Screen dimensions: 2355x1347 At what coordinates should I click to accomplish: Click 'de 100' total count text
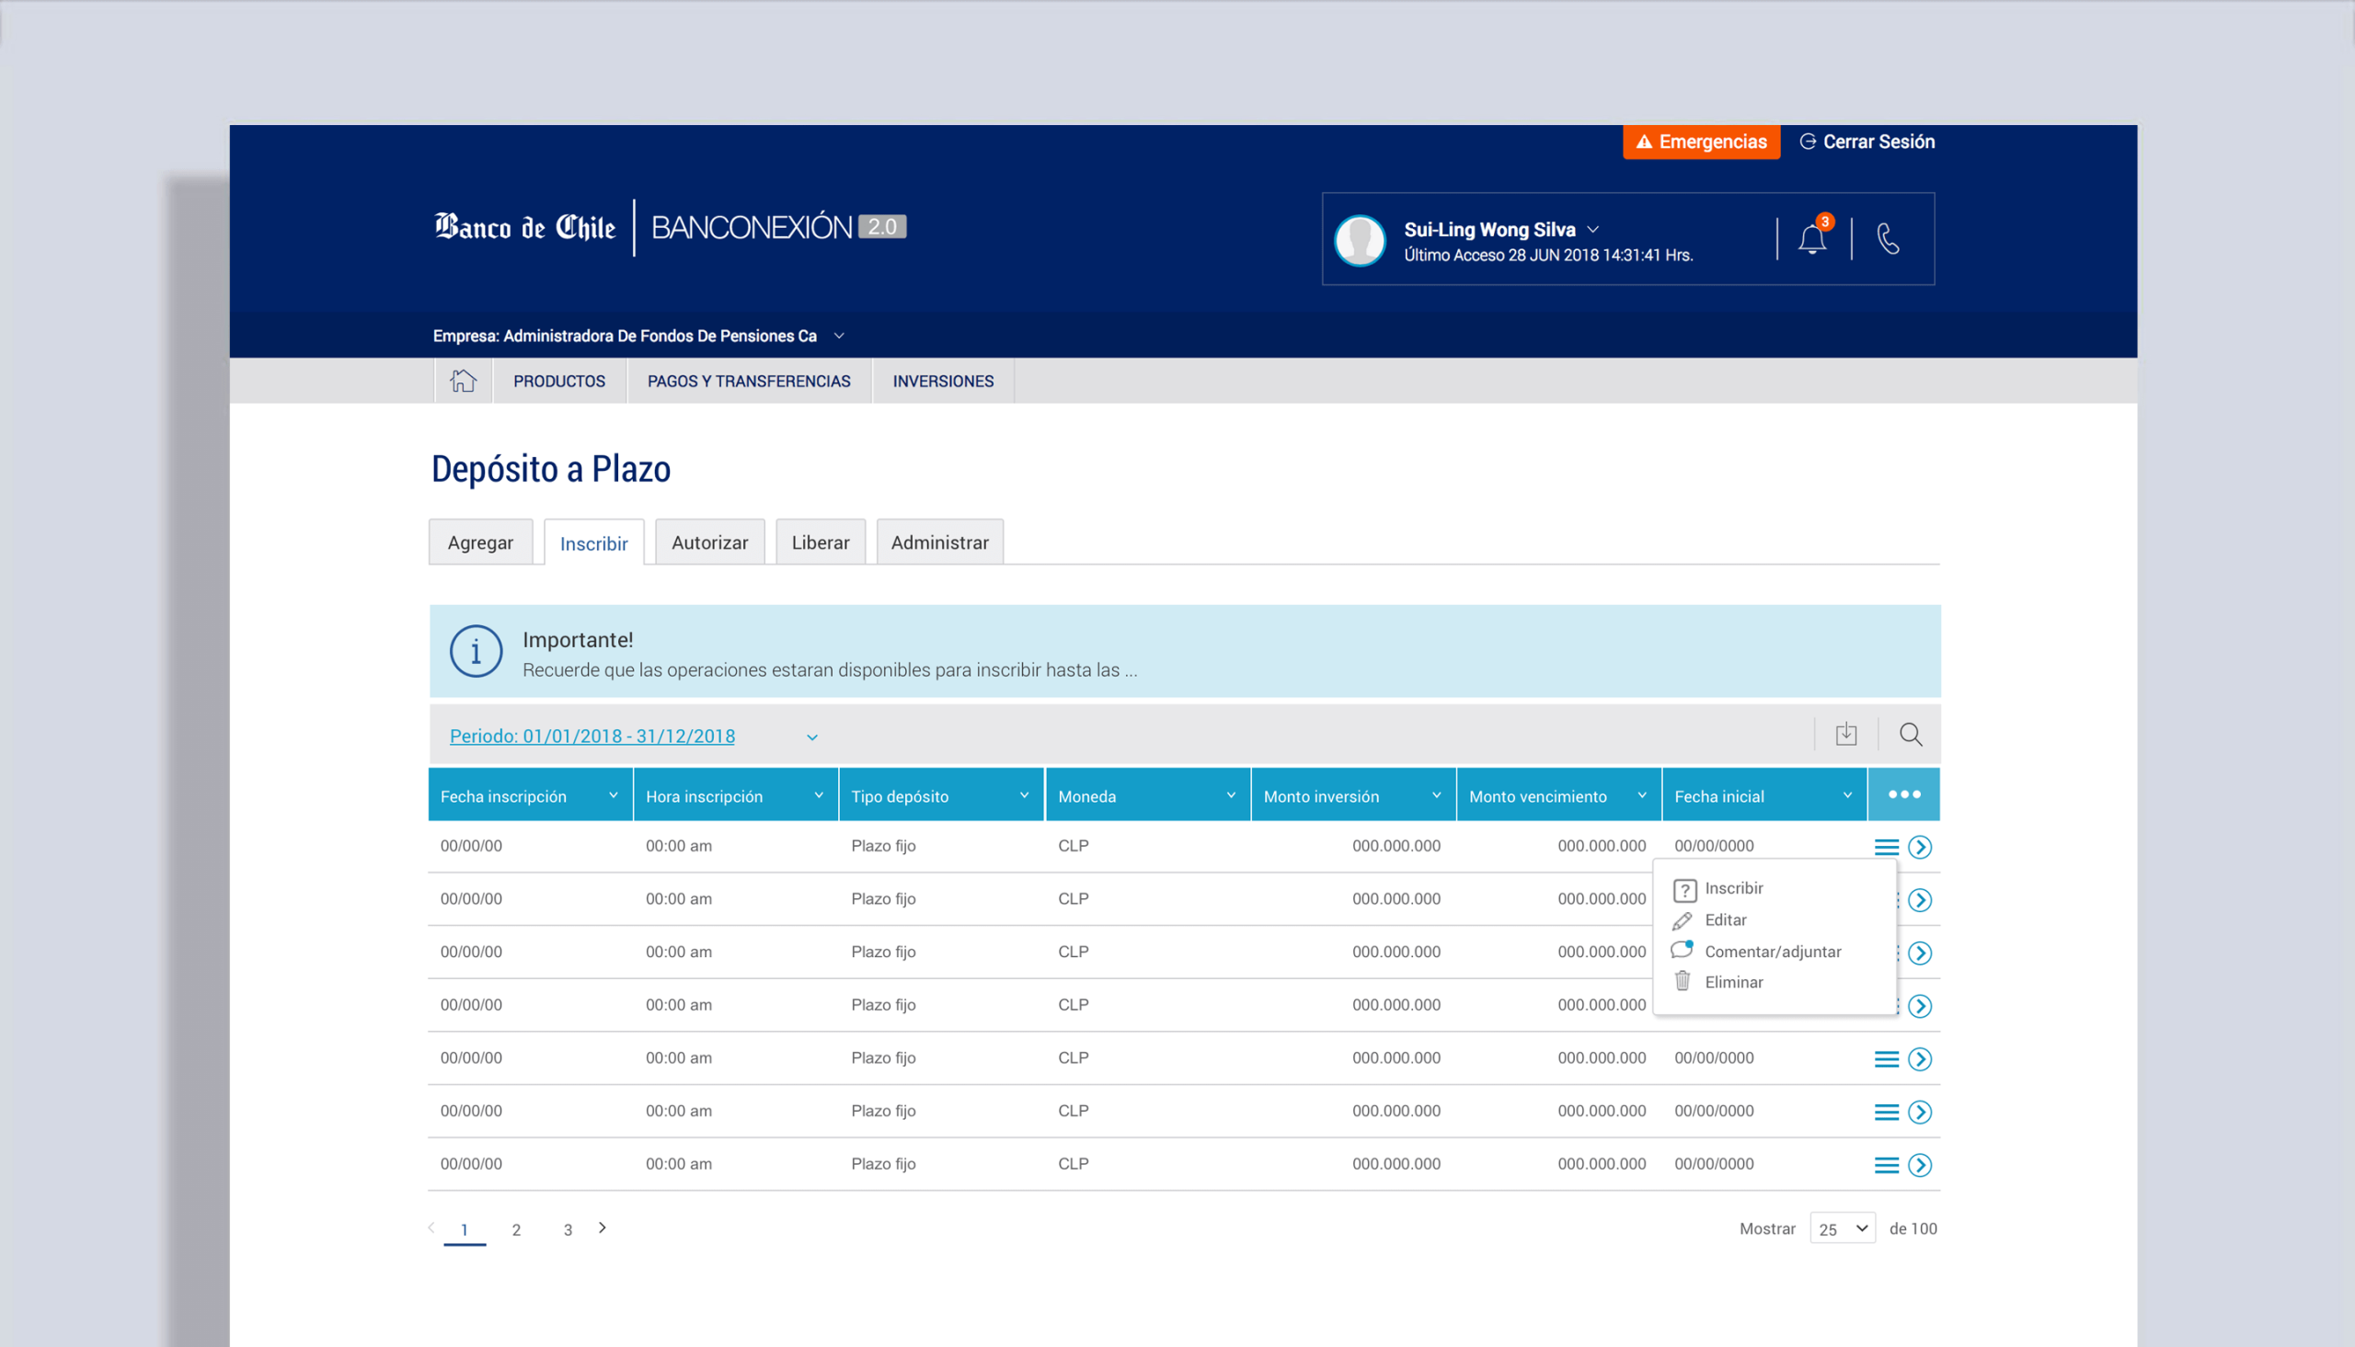[1913, 1228]
